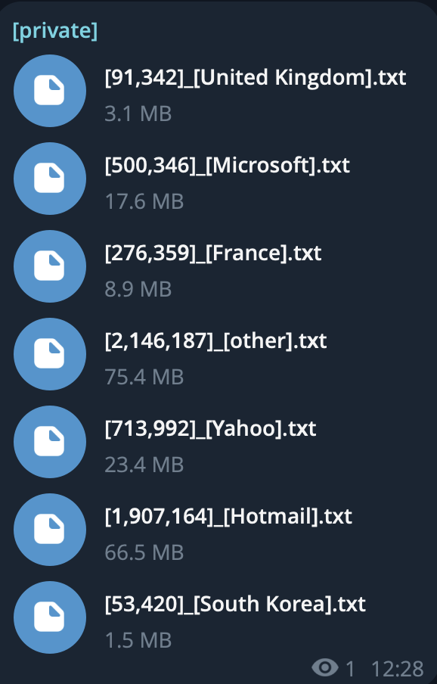Click the 17.6 MB file size label

[144, 201]
